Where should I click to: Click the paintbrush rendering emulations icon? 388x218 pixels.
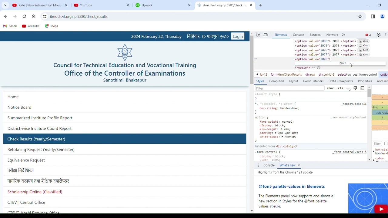pyautogui.click(x=355, y=88)
